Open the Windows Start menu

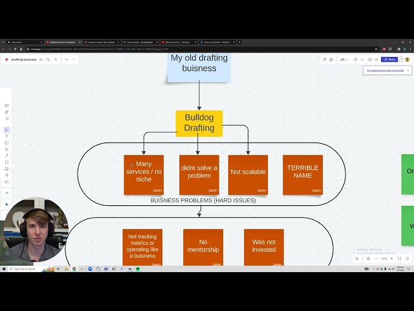click(x=4, y=269)
